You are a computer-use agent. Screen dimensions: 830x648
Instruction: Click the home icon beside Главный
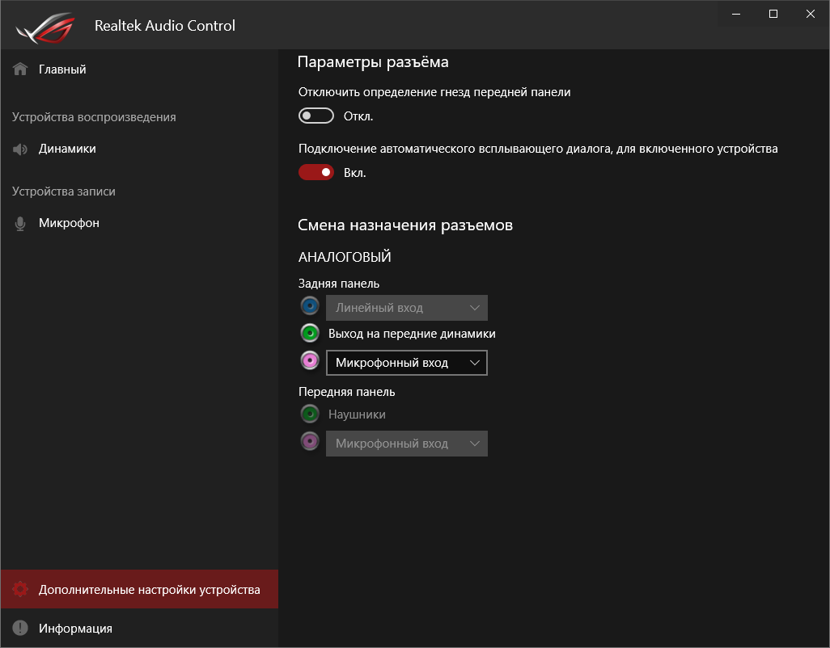[x=20, y=69]
